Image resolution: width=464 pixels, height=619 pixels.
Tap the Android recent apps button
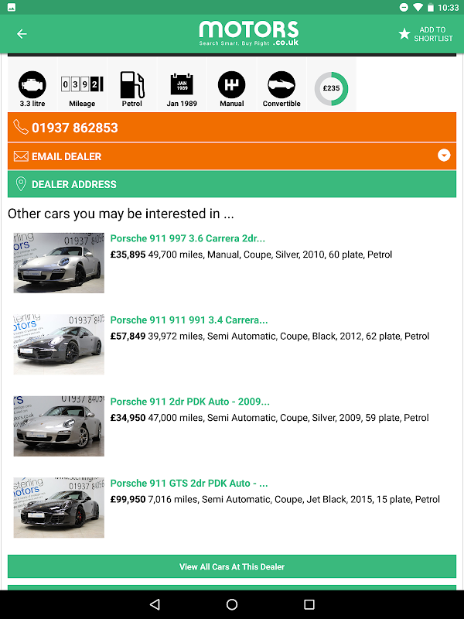pos(309,604)
